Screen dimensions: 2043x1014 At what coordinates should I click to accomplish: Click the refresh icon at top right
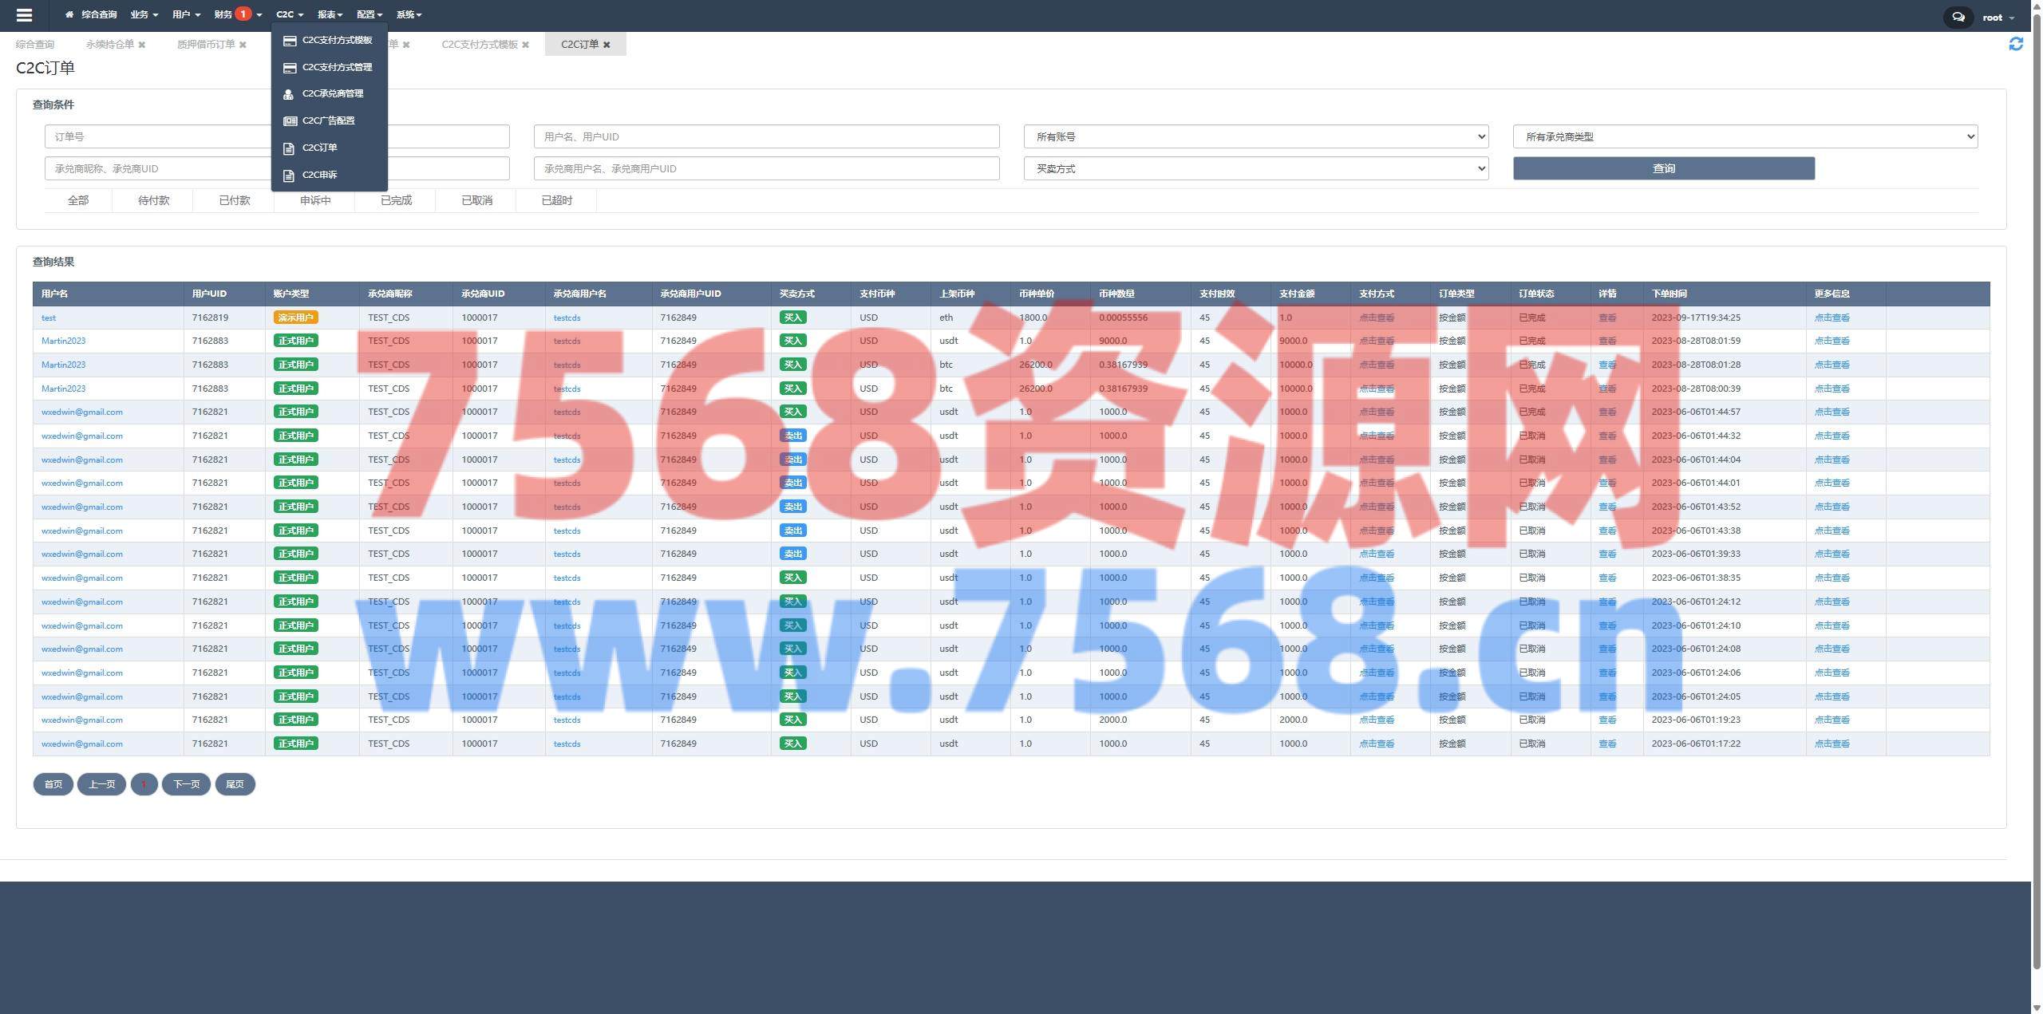coord(2015,44)
